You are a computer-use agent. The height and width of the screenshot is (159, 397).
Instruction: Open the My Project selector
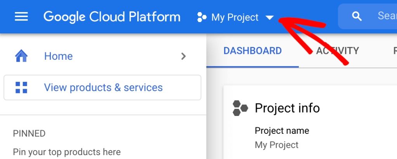(x=235, y=17)
